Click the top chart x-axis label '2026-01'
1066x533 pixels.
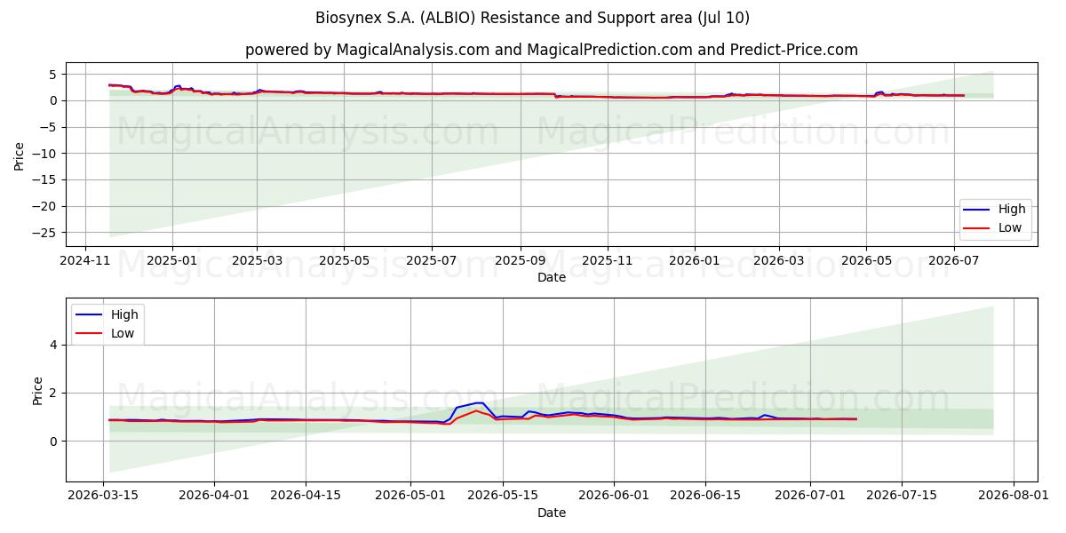[x=693, y=261]
